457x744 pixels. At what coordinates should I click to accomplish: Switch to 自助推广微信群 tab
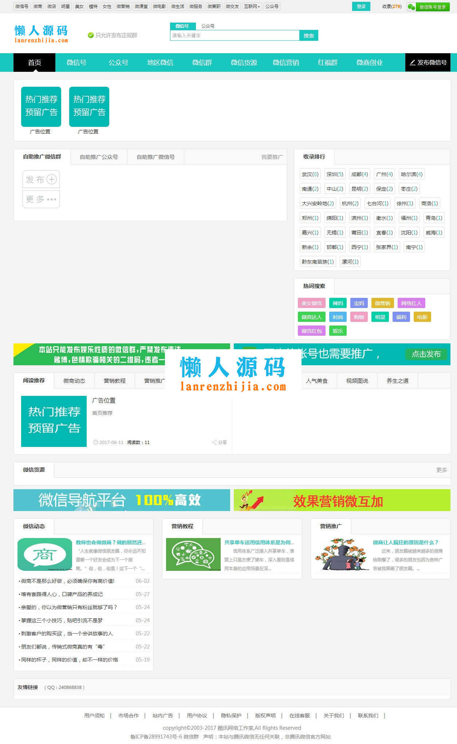(x=42, y=157)
